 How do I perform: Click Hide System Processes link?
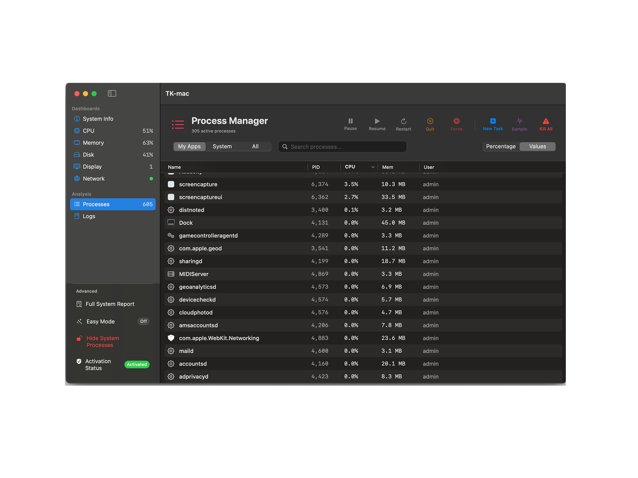click(103, 342)
